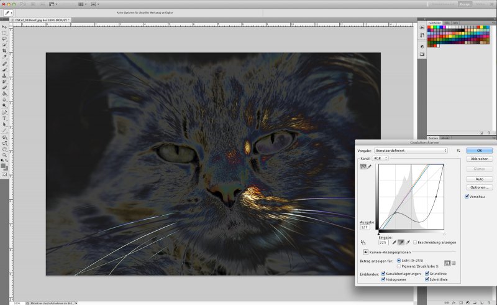Image resolution: width=497 pixels, height=305 pixels.
Task: Click the foreground color swatch in toolbar
Action: [x=4, y=166]
